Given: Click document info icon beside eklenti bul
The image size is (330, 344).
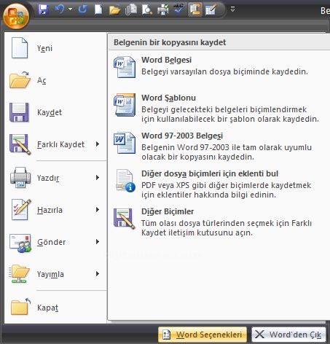Looking at the screenshot, I should 125,181.
